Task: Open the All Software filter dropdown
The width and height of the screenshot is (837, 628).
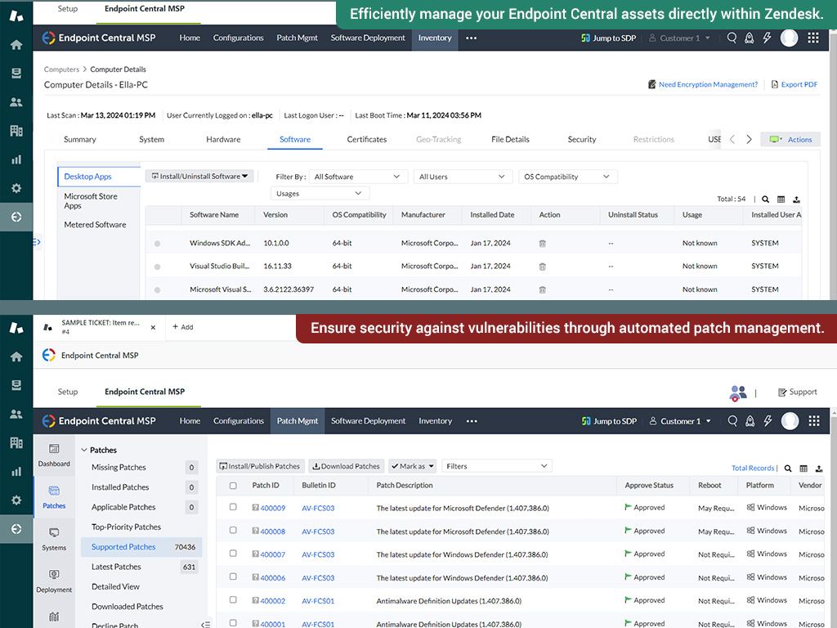Action: pyautogui.click(x=359, y=177)
